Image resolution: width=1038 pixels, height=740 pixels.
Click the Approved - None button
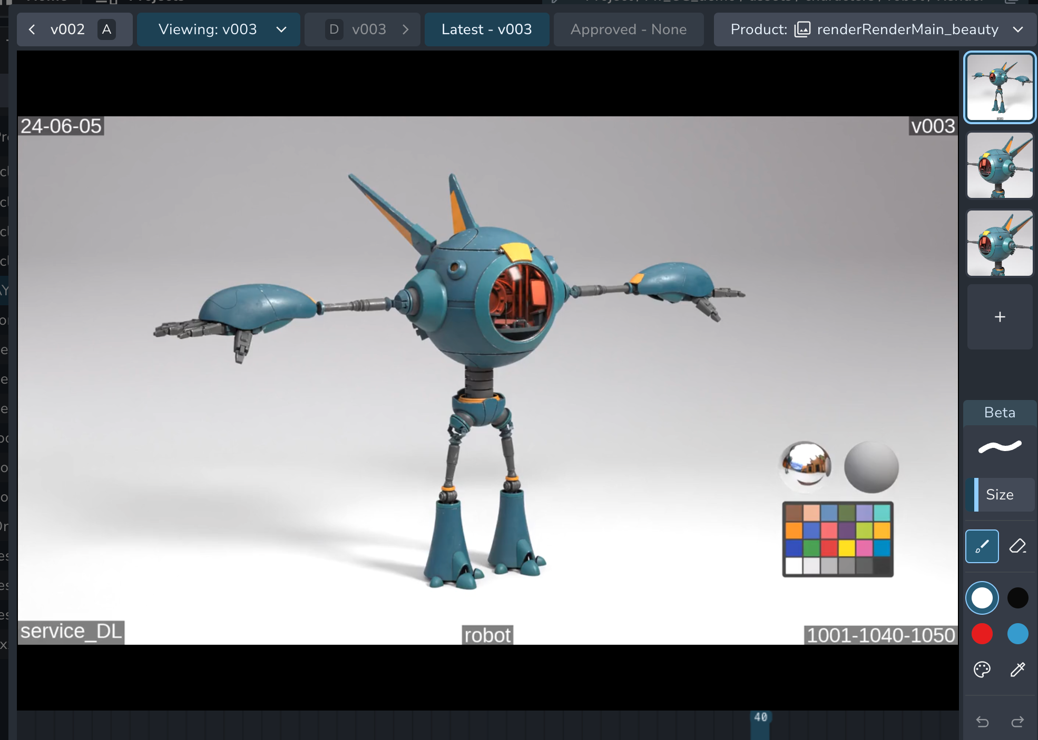(628, 29)
